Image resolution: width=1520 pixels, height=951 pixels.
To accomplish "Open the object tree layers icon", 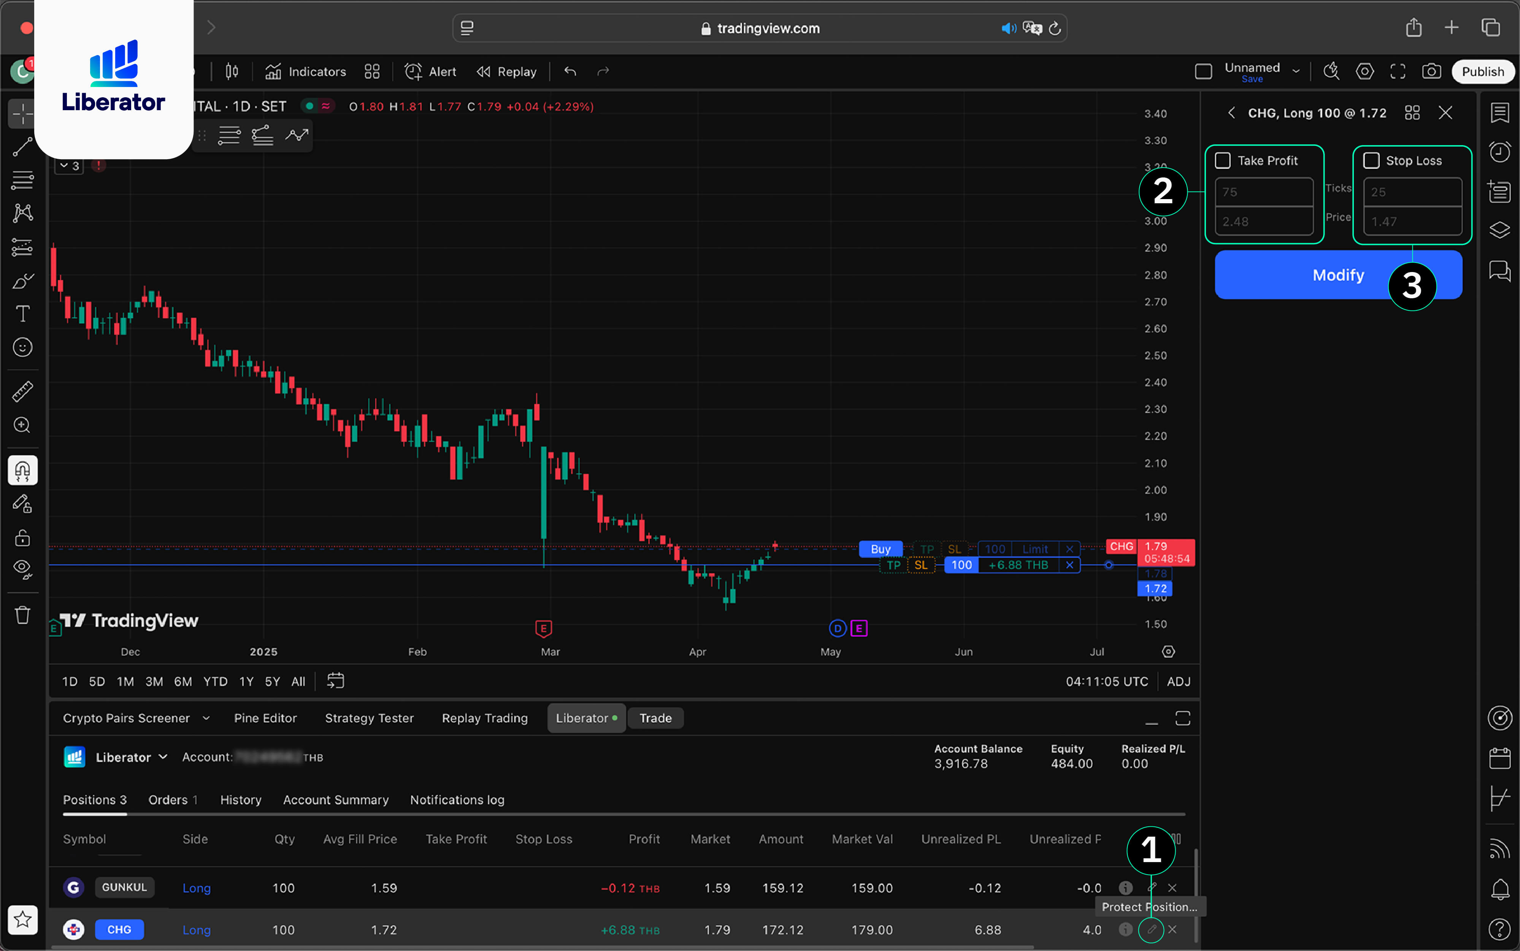I will (1499, 229).
